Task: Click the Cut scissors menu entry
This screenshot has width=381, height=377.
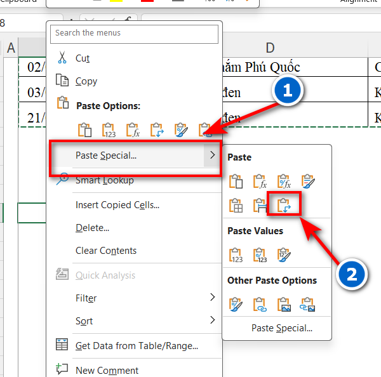Action: [83, 58]
